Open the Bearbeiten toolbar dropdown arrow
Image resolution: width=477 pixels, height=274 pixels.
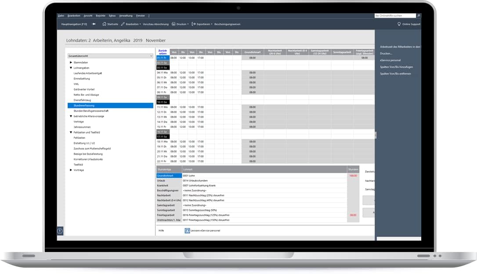coord(140,24)
